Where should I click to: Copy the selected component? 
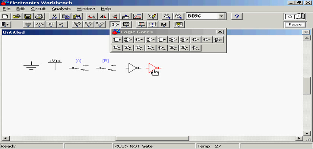click(x=65, y=16)
